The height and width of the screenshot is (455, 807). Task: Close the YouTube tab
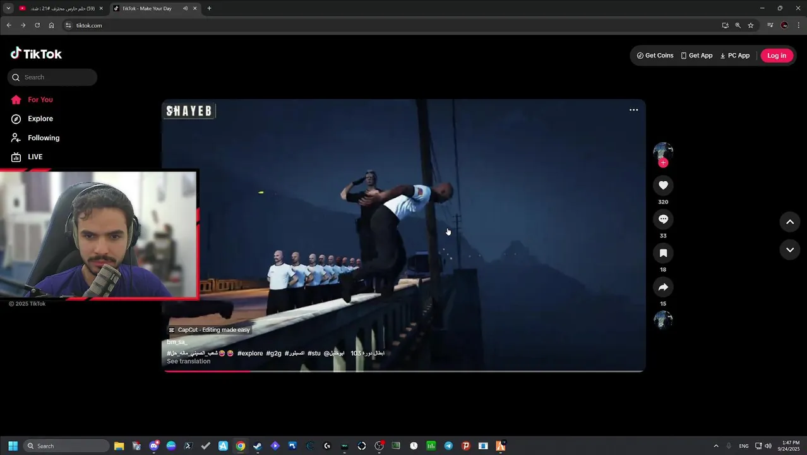click(x=101, y=8)
